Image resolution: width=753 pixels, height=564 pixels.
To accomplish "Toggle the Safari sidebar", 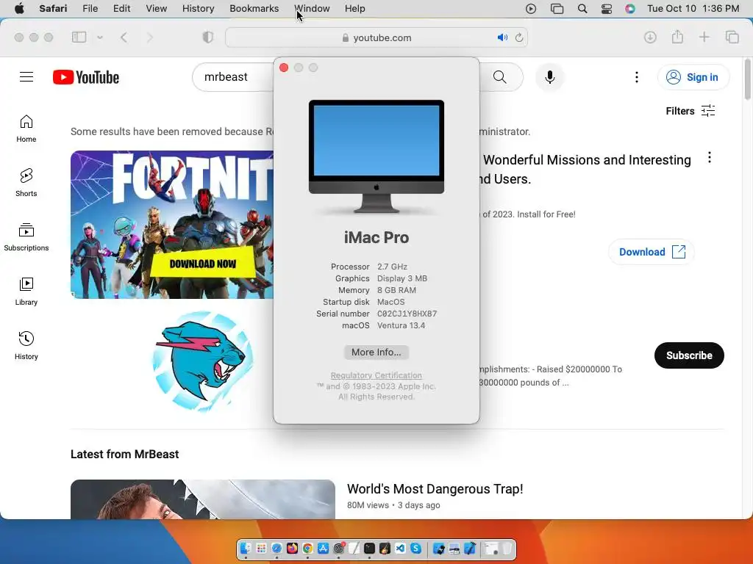I will [x=79, y=37].
